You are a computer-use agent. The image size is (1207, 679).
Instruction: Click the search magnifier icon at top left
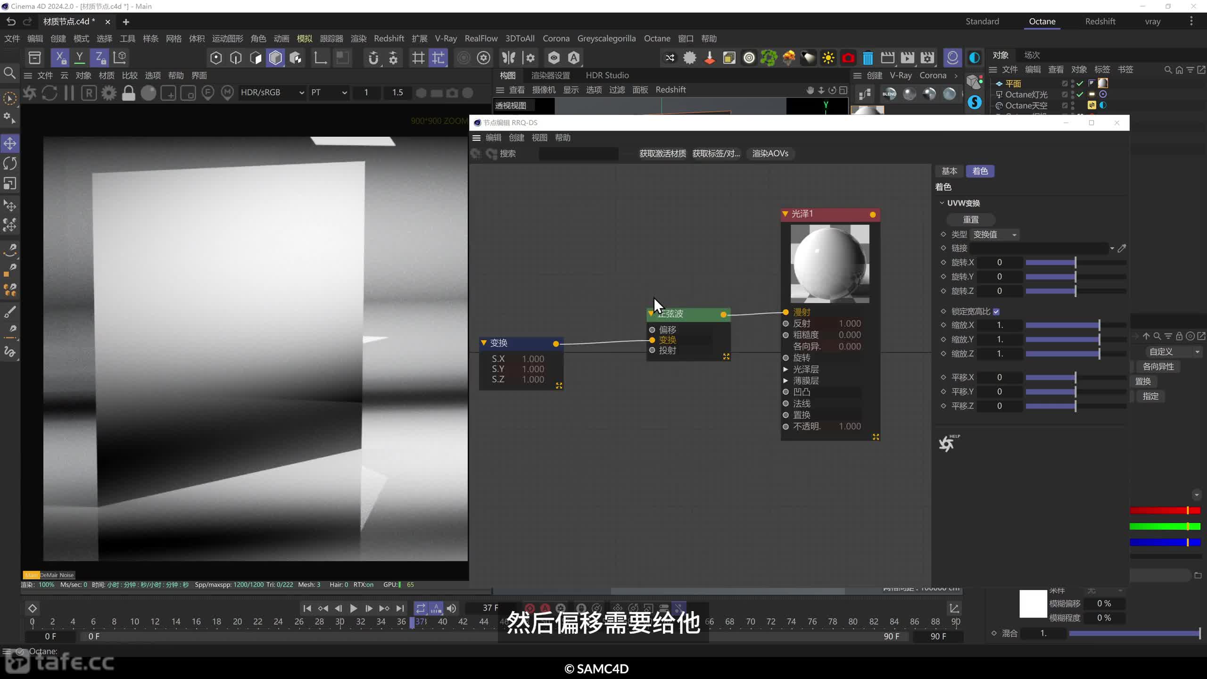[x=9, y=73]
